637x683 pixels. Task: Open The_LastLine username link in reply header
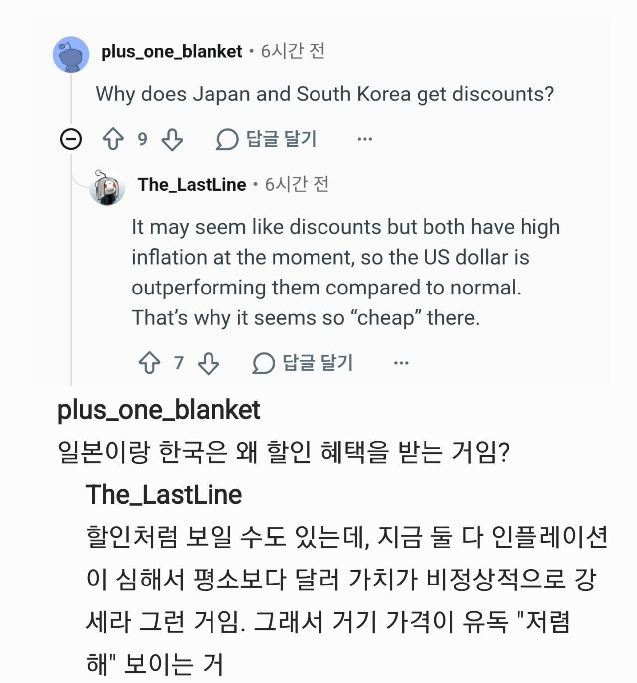click(192, 185)
